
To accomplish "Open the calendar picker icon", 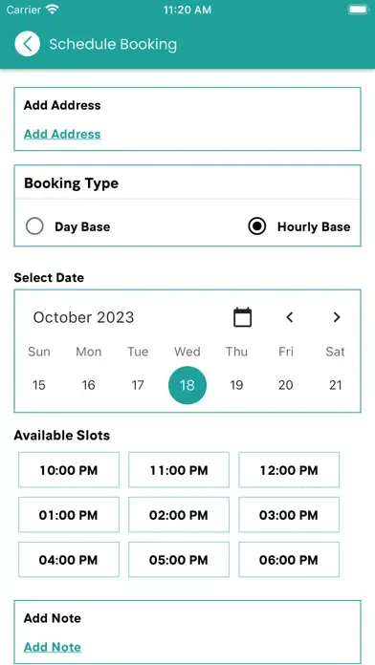I will 242,317.
